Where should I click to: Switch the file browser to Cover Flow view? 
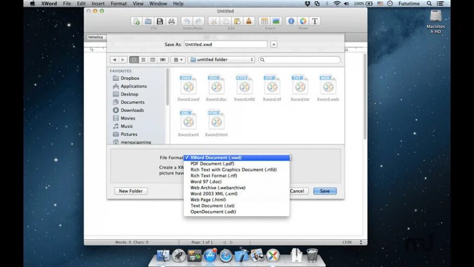click(163, 60)
